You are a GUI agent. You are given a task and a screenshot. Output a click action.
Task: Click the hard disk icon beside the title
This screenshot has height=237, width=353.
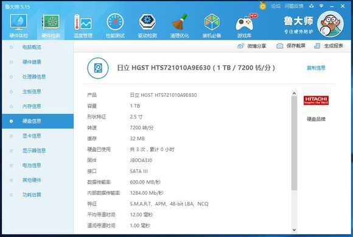click(x=98, y=68)
